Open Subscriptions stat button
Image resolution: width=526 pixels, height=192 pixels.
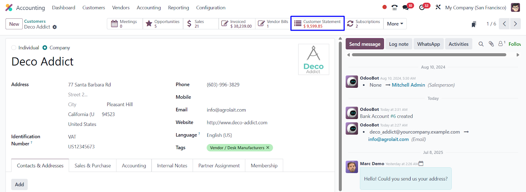[364, 24]
